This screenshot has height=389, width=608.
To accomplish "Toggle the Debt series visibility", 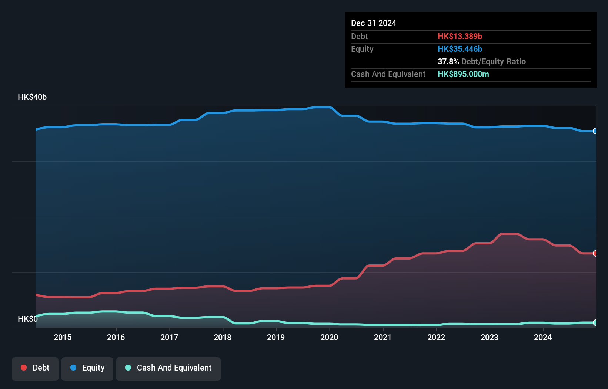I will click(x=35, y=369).
